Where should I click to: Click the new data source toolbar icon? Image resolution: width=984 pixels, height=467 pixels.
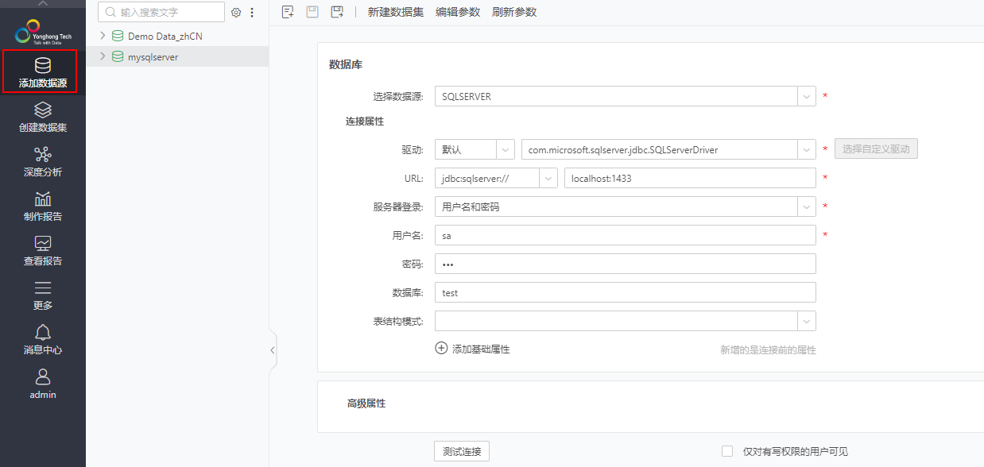point(287,12)
